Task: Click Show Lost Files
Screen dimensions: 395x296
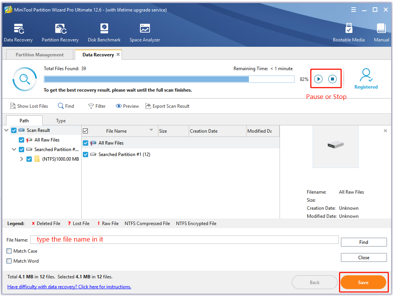Action: 29,106
